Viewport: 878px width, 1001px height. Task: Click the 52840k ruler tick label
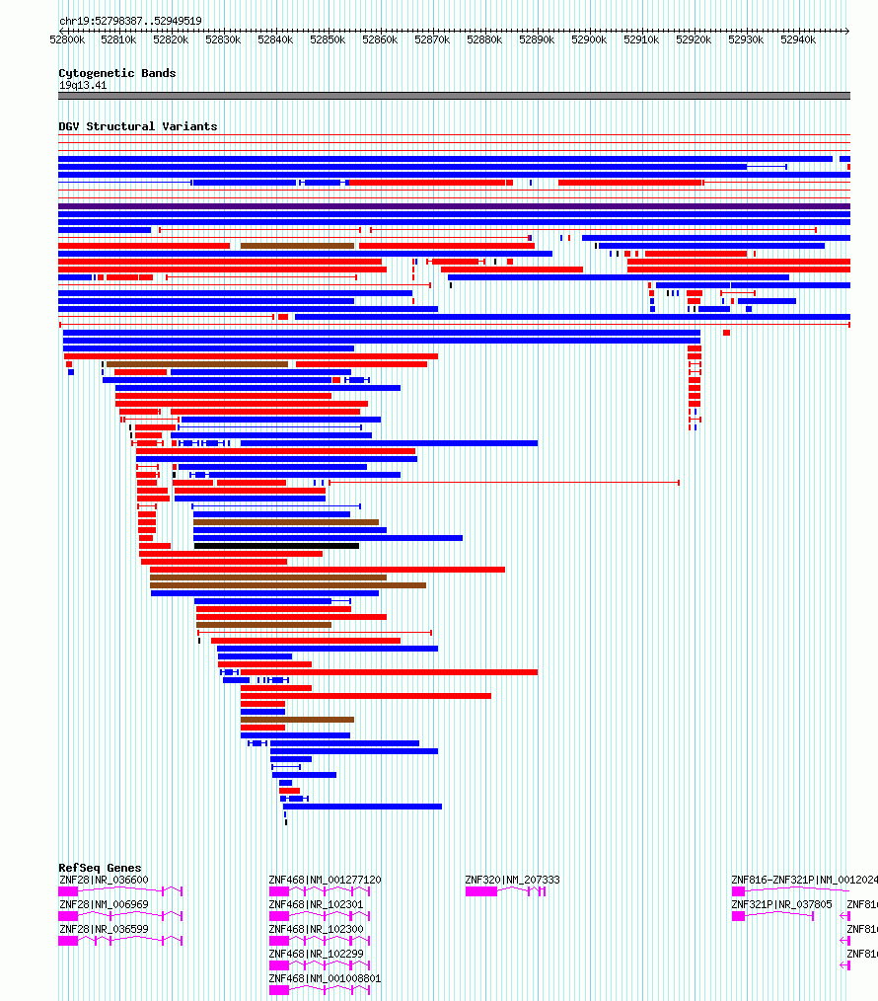[275, 39]
